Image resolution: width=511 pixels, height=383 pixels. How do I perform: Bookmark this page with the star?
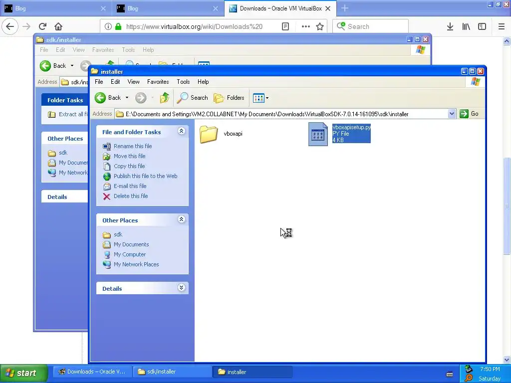(x=320, y=26)
